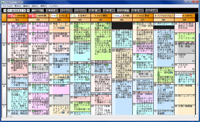Viewport: 200px width, 122px height.
Task: Select the 世界陸上ベルリン Day.8 program cell
Action: click(122, 98)
